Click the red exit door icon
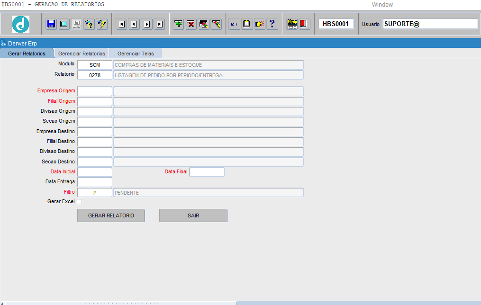Screen dimensions: 481x305 tap(304, 24)
